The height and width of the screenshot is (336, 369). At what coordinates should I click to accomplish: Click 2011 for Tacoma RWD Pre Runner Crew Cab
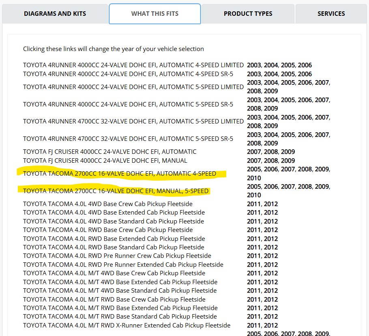pos(254,255)
